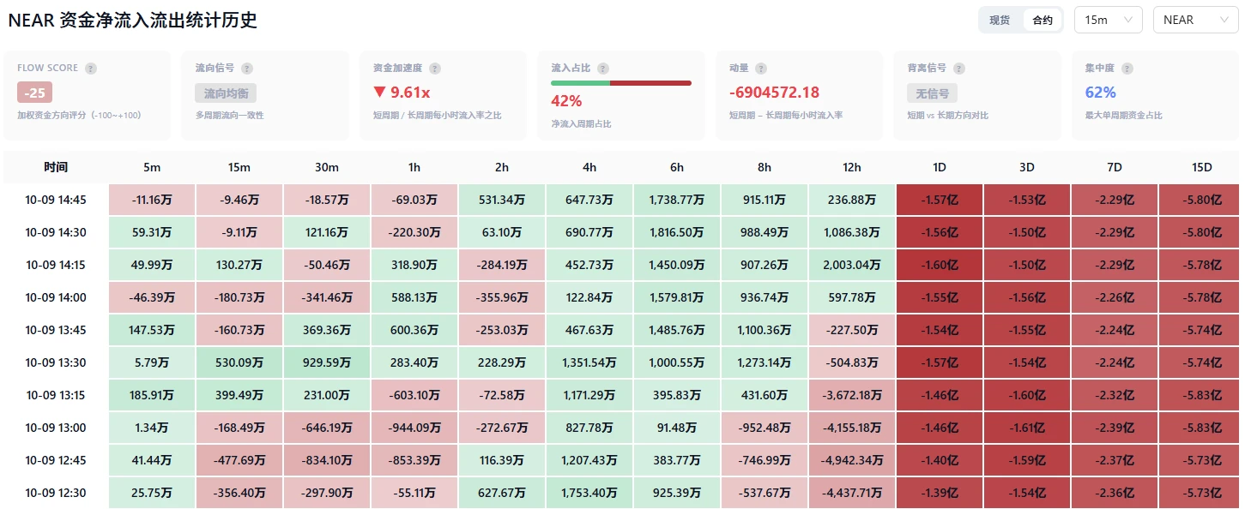
Task: Switch to the 现货 market tab
Action: tap(1000, 20)
